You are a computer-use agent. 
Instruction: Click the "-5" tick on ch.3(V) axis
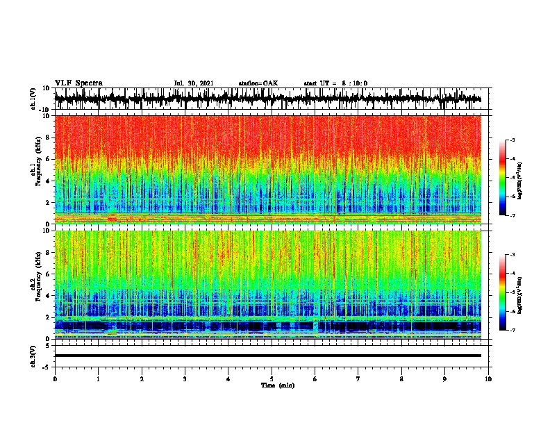(47, 367)
